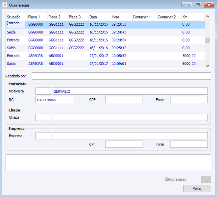Click the Motorista CPF field
This screenshot has height=197, width=217.
click(x=124, y=100)
